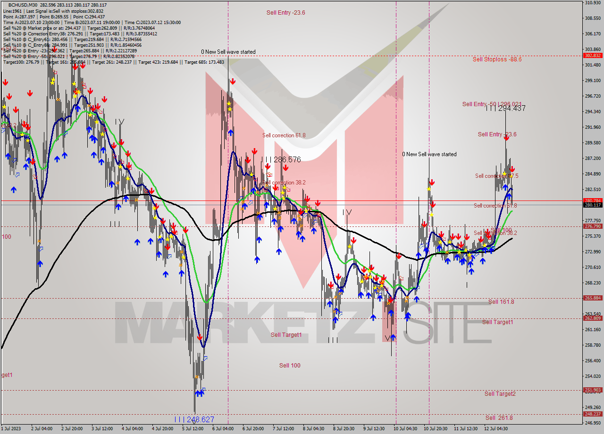Click the 299.100 price axis value

tap(592, 81)
